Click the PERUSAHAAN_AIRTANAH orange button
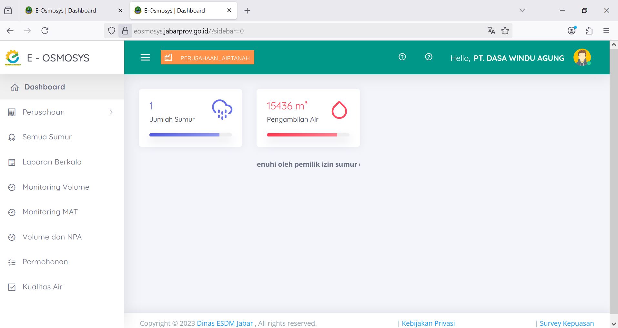618x328 pixels. click(x=208, y=58)
